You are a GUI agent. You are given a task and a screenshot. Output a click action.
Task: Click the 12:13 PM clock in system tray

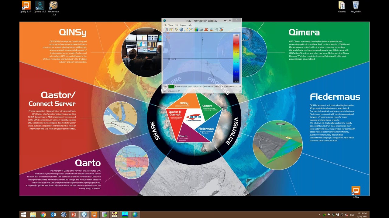pos(362,213)
